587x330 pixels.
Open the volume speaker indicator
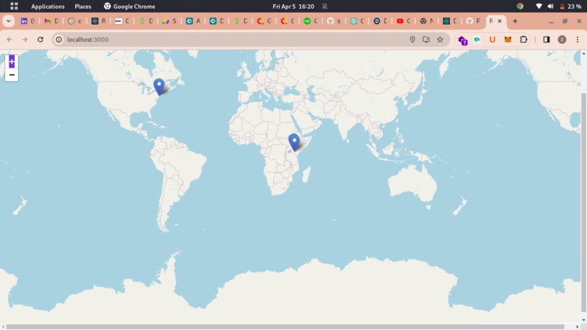tap(551, 7)
